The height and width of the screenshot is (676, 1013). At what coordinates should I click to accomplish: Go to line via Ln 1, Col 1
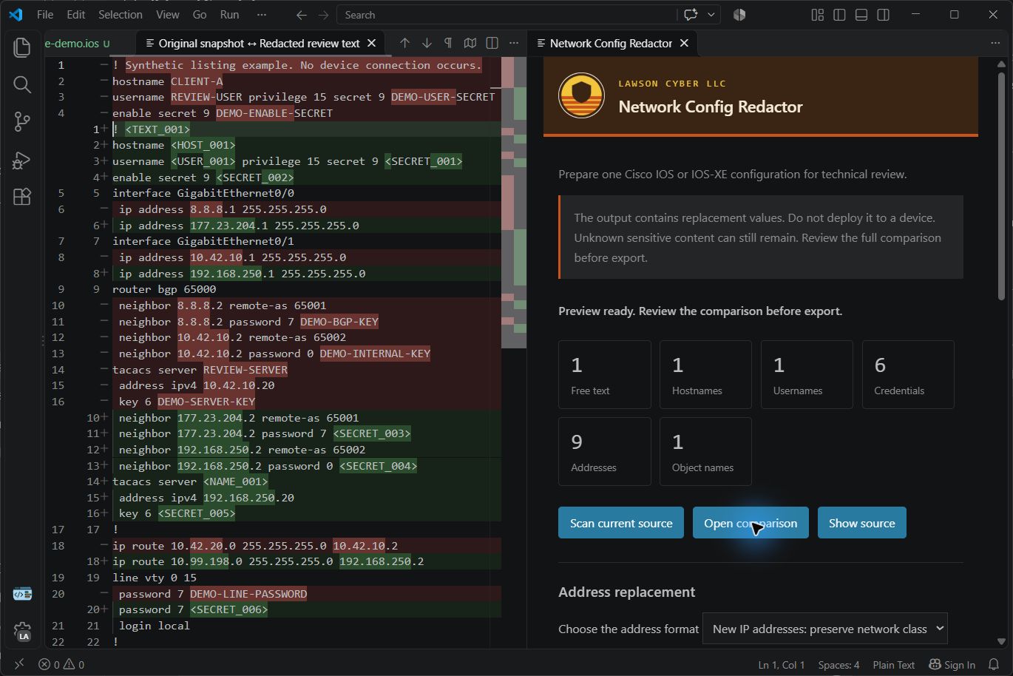click(782, 664)
